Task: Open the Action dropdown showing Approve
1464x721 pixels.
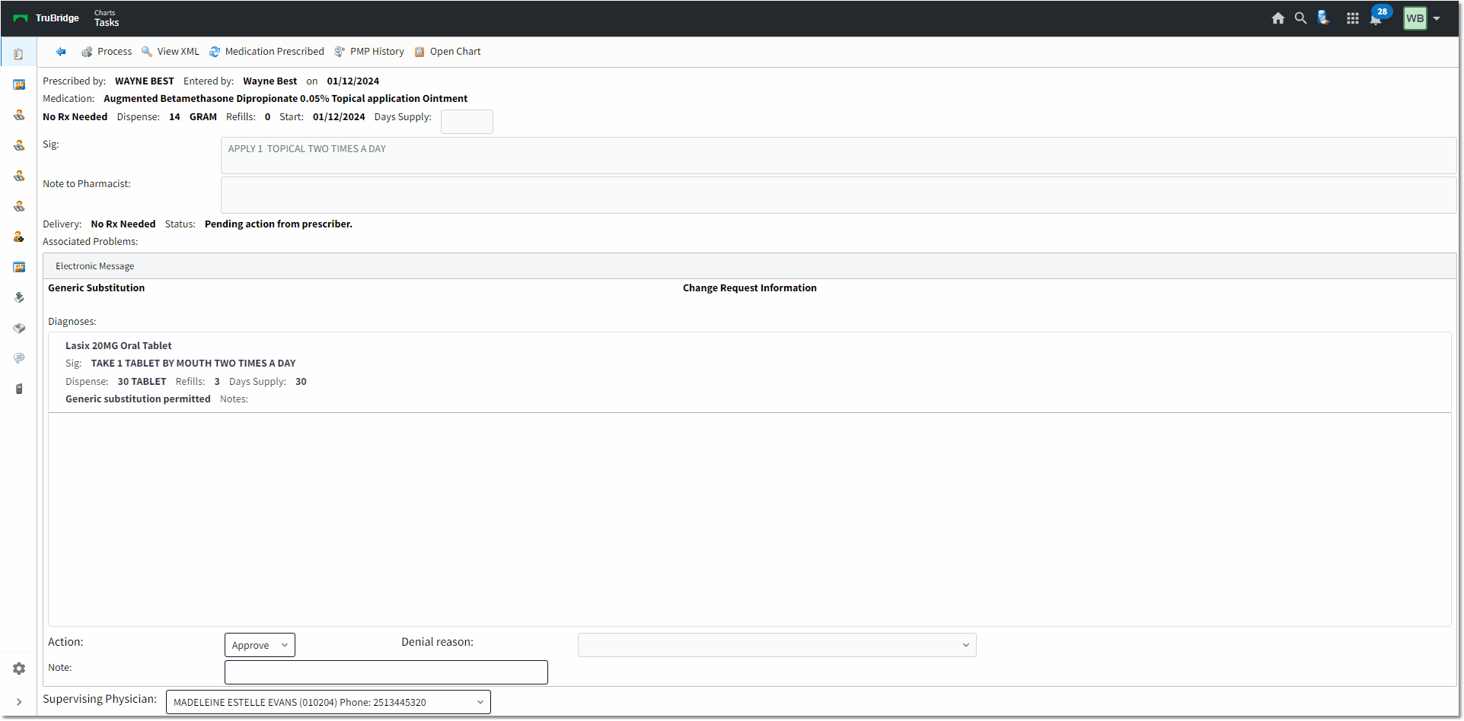Action: pos(260,645)
